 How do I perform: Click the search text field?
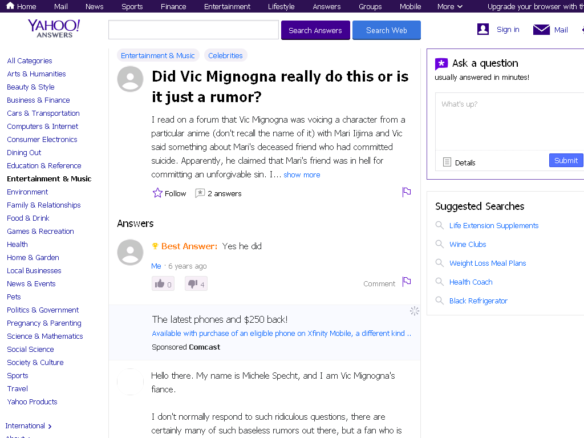pyautogui.click(x=194, y=30)
